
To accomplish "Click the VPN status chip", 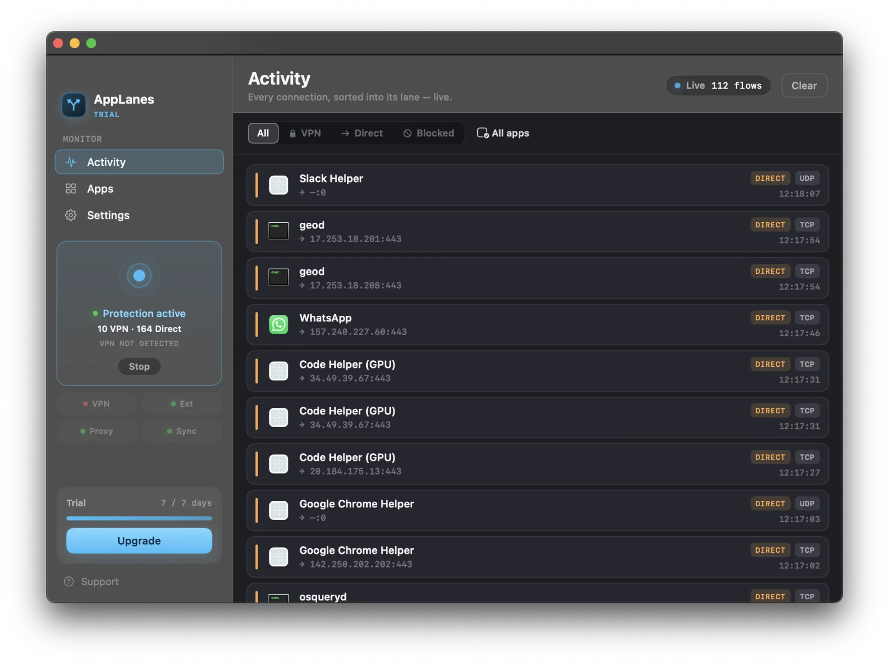I will point(96,404).
